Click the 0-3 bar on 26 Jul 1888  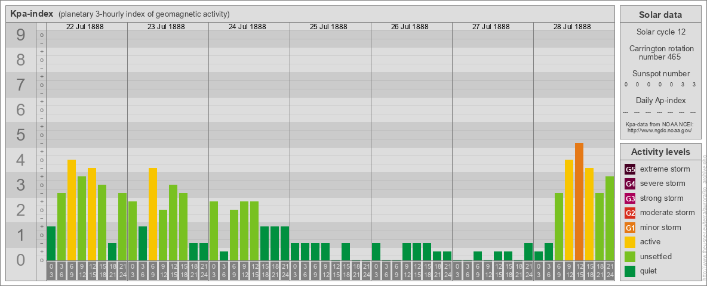[376, 252]
